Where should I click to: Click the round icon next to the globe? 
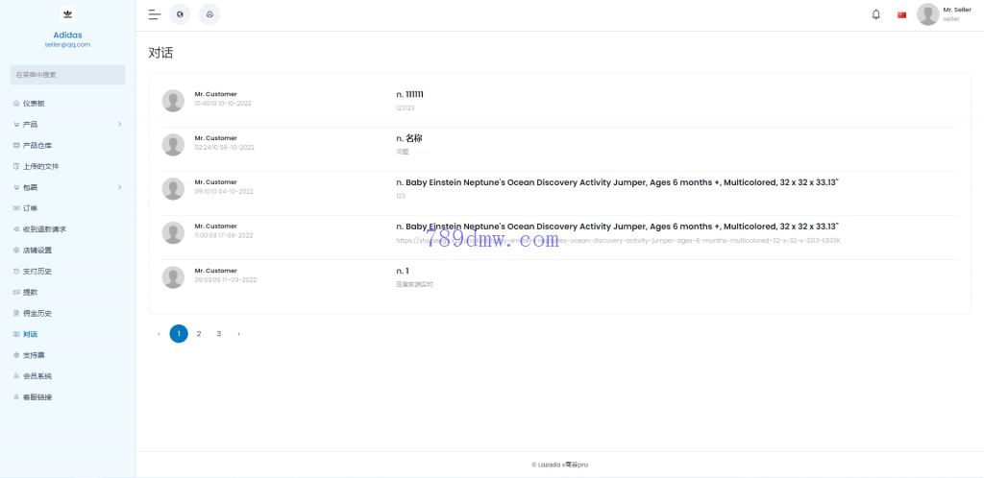tap(209, 14)
